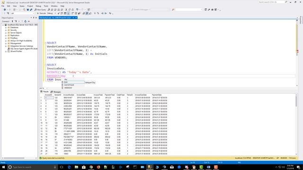Toggle Results to Grid icon

tap(87, 13)
